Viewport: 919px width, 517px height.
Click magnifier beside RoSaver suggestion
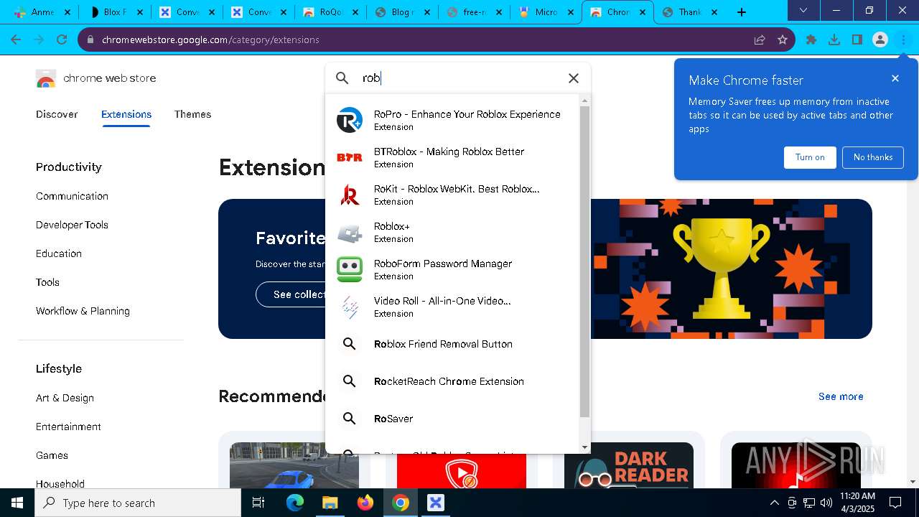click(x=350, y=419)
